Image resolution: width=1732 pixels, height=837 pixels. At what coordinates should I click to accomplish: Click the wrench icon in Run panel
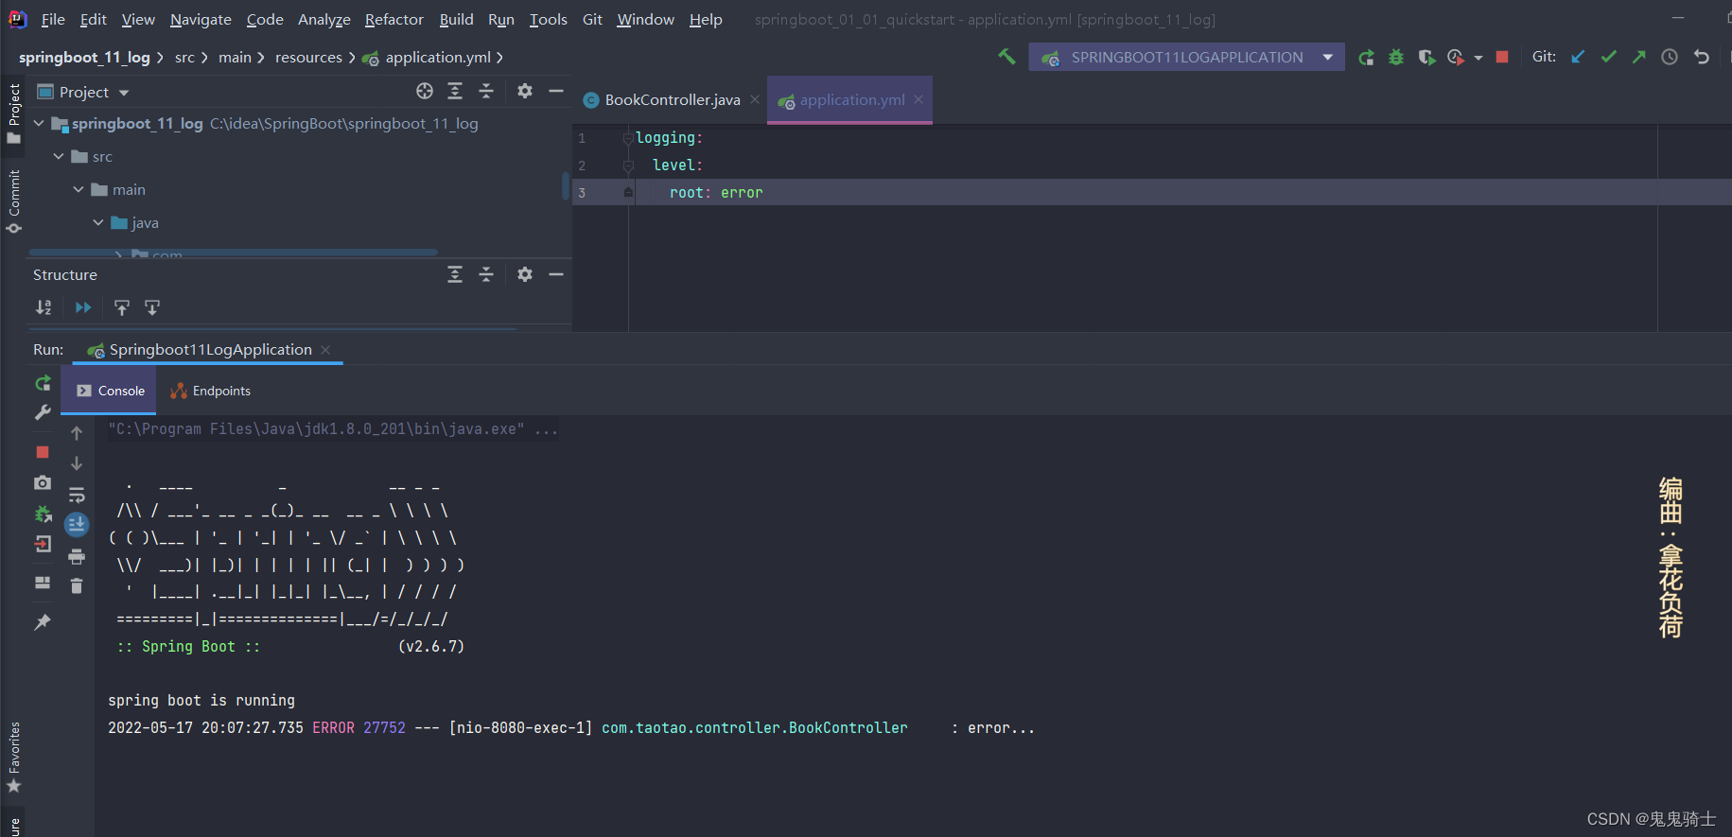[x=43, y=412]
